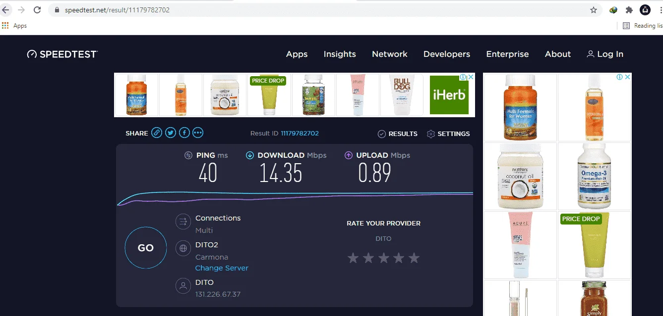Image resolution: width=663 pixels, height=316 pixels.
Task: Click the Multi connections label
Action: point(204,230)
